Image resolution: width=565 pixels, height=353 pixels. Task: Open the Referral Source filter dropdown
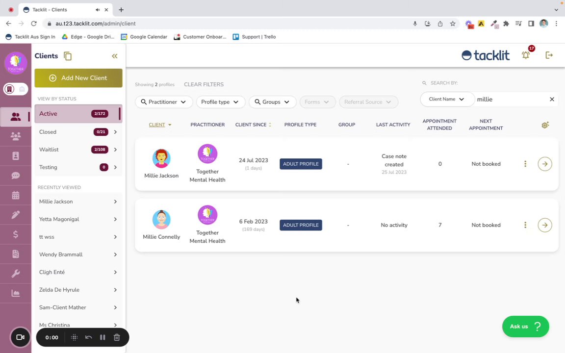click(368, 102)
